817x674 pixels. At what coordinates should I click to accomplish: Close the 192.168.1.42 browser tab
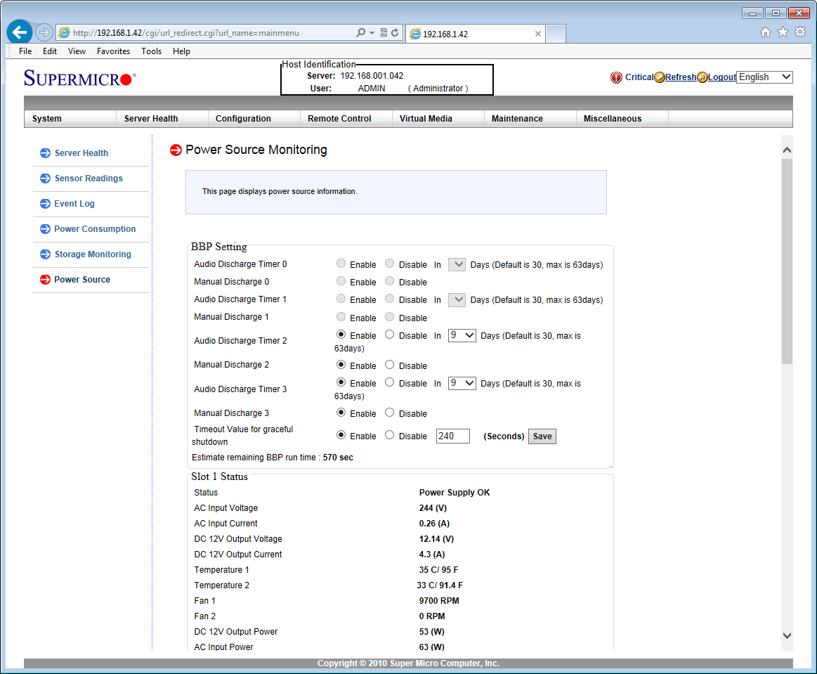tap(537, 34)
